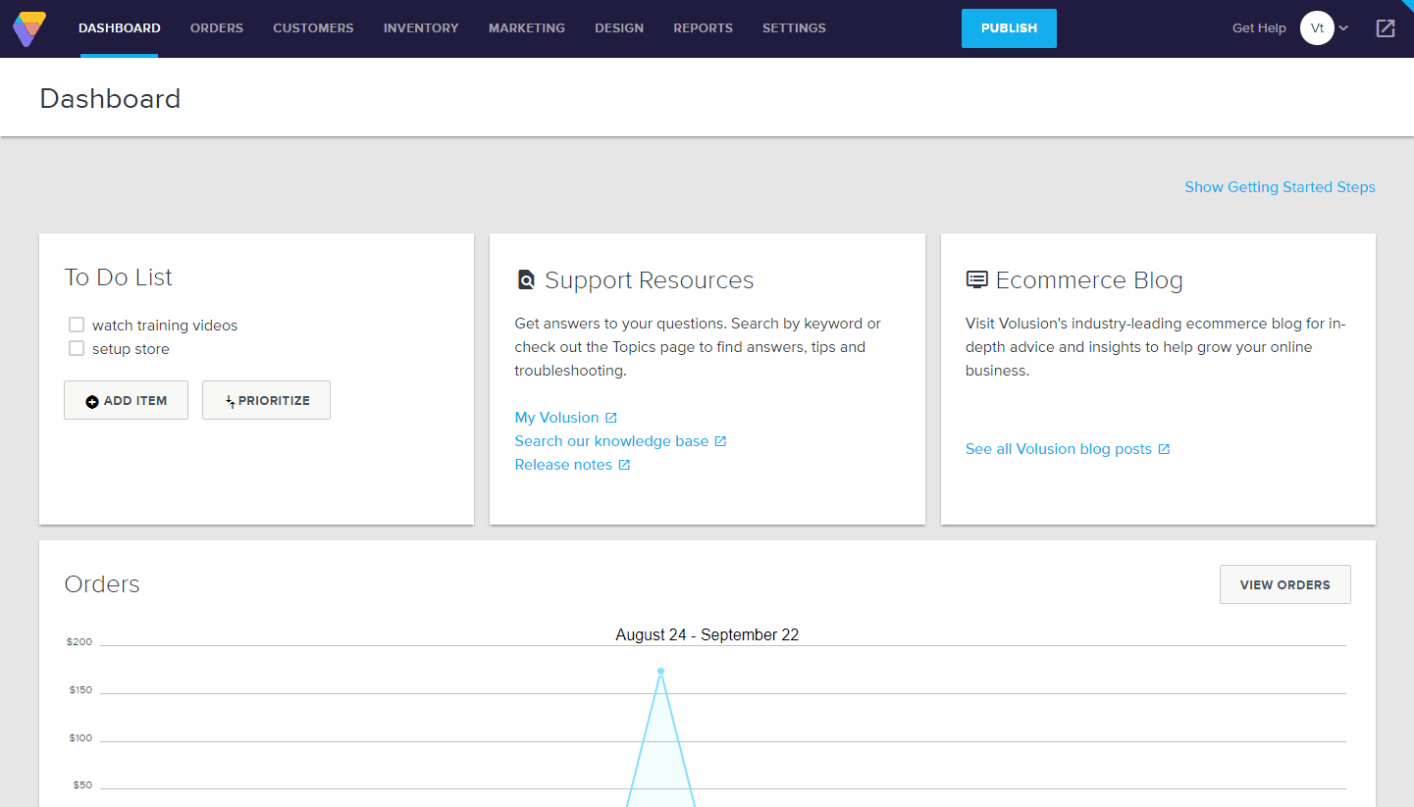
Task: Click the 'Orders' panel heading
Action: pos(102,584)
